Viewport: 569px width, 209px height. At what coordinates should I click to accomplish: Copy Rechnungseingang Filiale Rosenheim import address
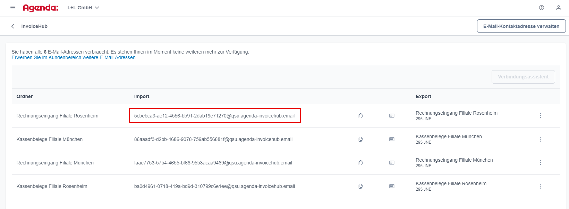point(360,116)
